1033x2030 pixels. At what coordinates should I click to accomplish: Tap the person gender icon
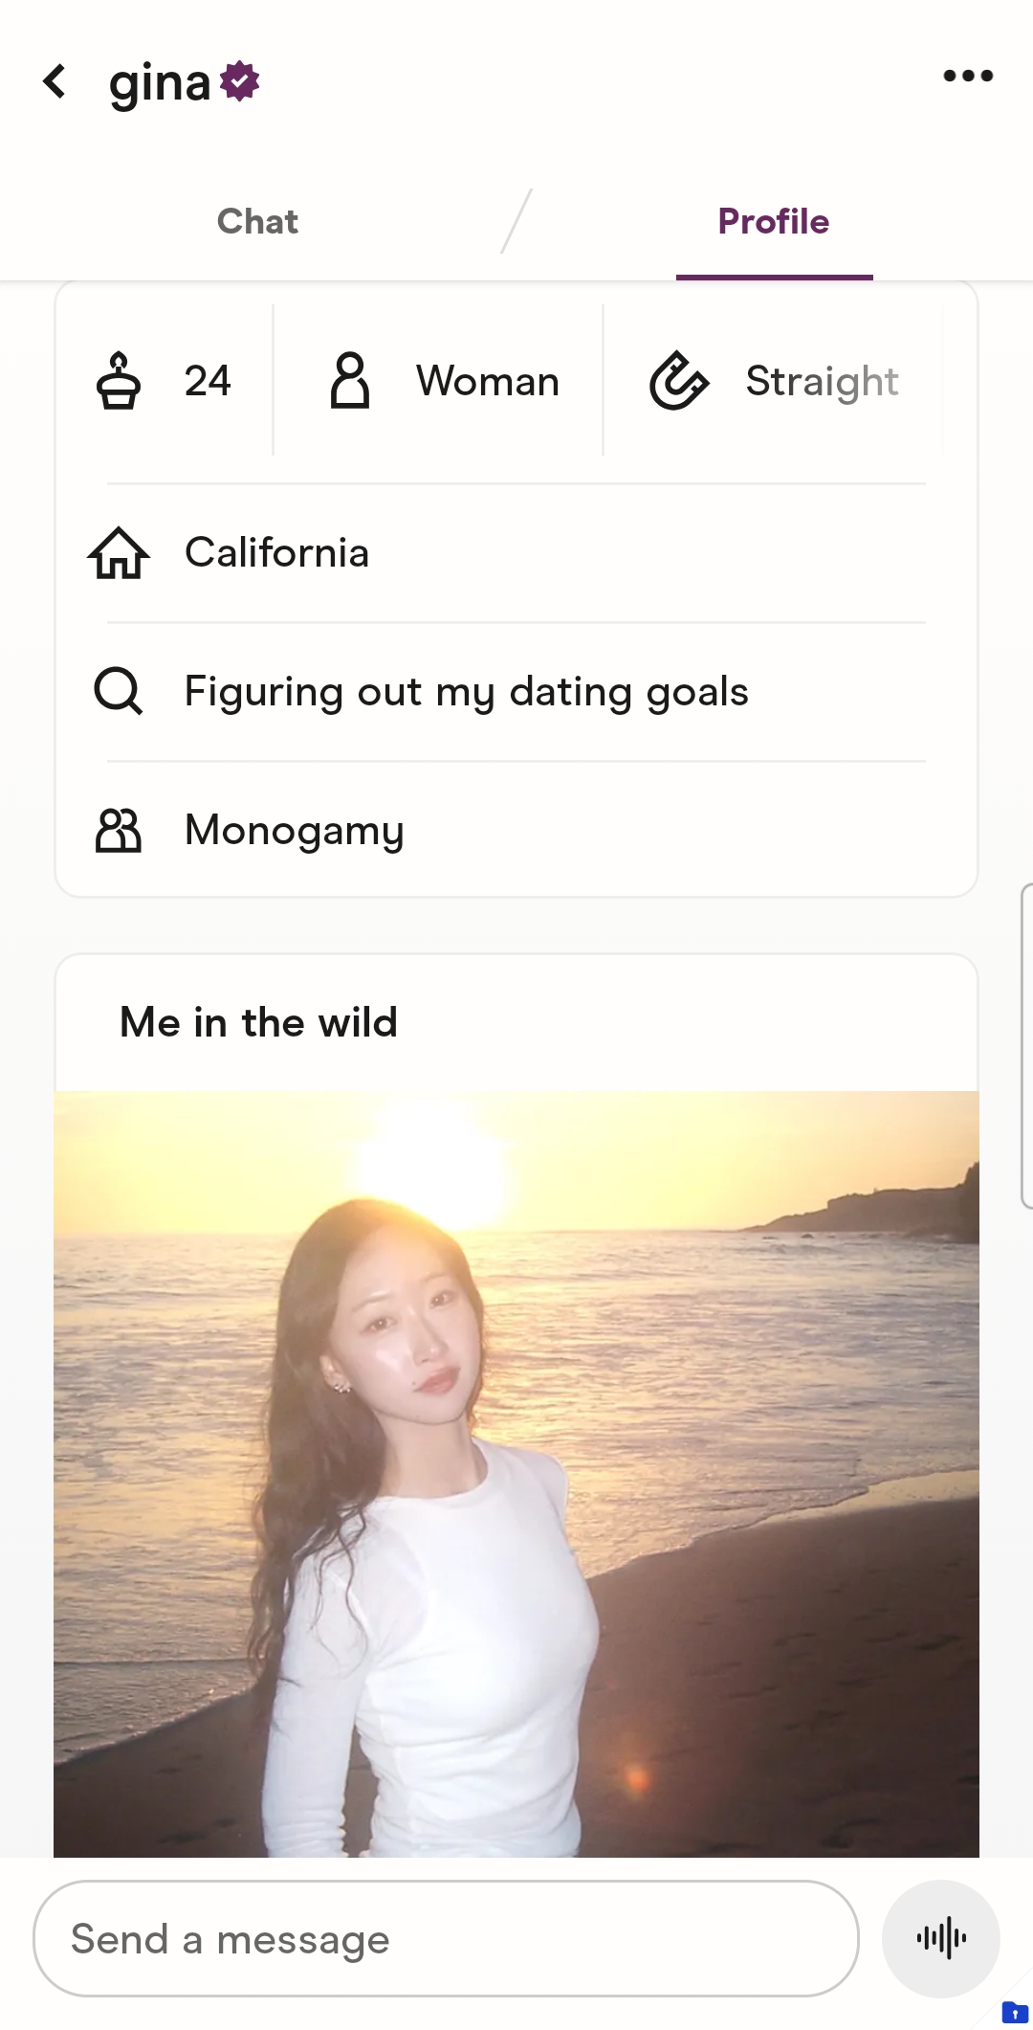coord(350,381)
